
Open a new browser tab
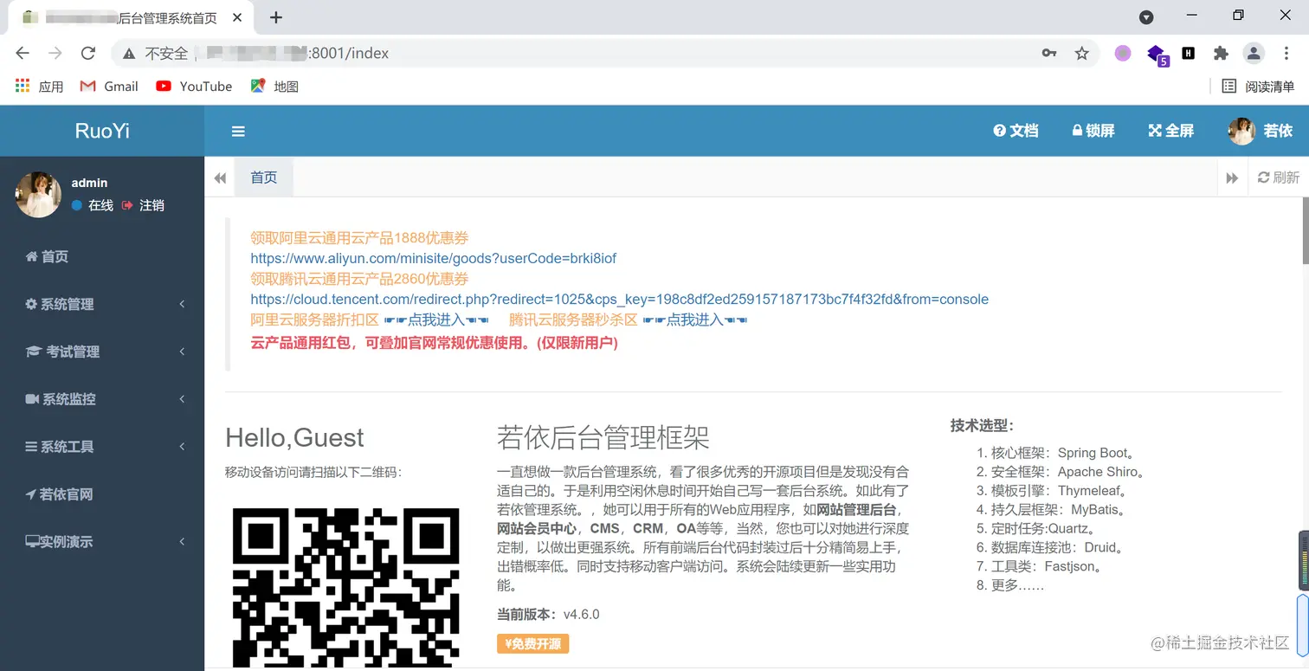(x=276, y=17)
